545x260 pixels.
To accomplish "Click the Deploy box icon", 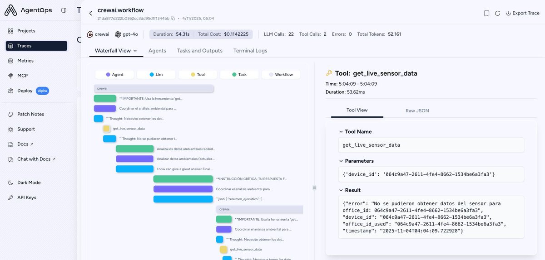I will pyautogui.click(x=11, y=91).
